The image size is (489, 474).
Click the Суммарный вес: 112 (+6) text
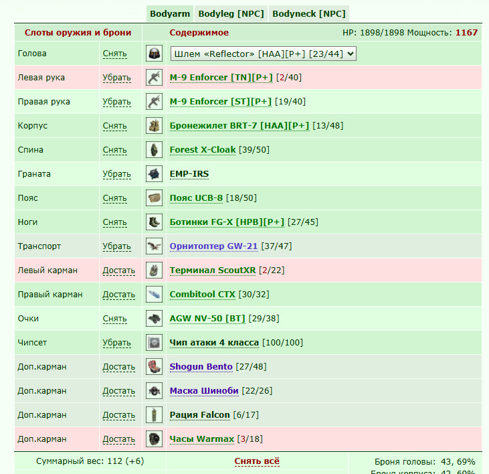[90, 461]
